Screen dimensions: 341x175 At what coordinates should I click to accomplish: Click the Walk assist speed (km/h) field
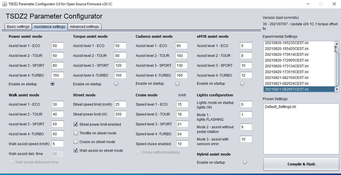point(58,144)
